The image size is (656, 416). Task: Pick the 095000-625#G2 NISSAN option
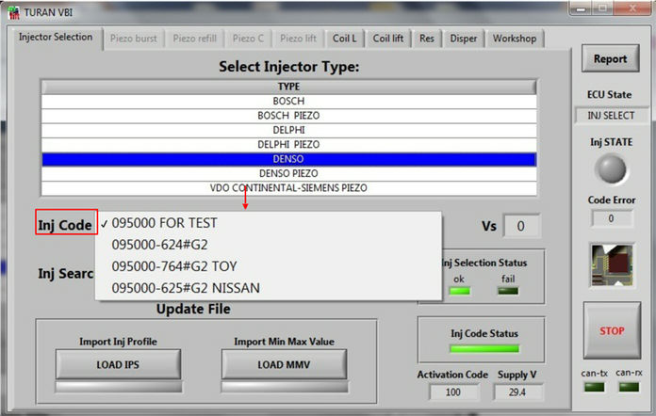point(186,287)
